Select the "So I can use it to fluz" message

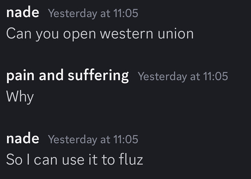coord(75,160)
